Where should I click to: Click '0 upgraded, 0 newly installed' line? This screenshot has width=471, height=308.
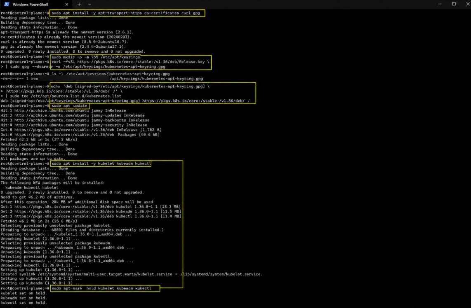(x=73, y=51)
